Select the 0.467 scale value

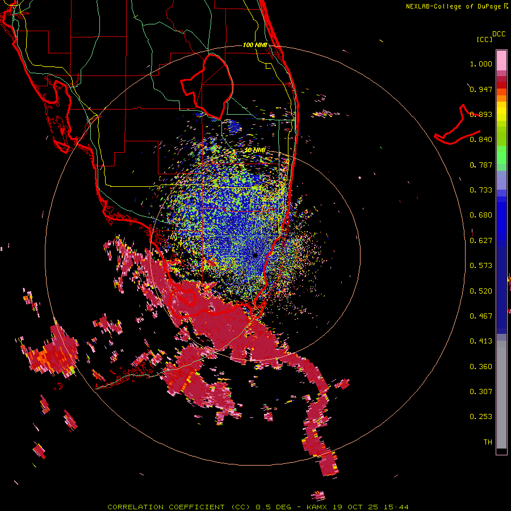pyautogui.click(x=481, y=316)
